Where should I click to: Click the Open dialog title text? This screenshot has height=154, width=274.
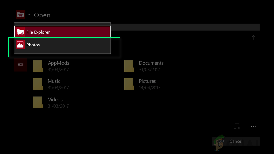[42, 15]
